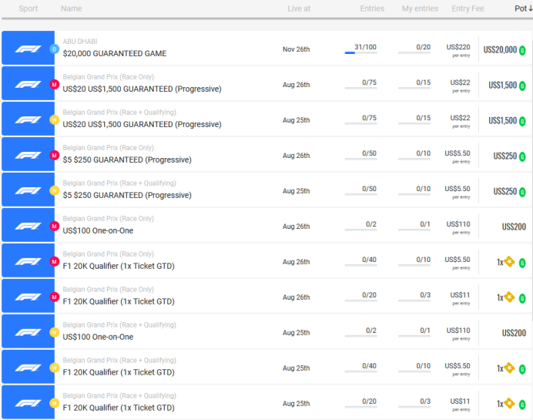Click the F1 logo for Abu Dhabi game
The height and width of the screenshot is (420, 533).
[x=28, y=48]
